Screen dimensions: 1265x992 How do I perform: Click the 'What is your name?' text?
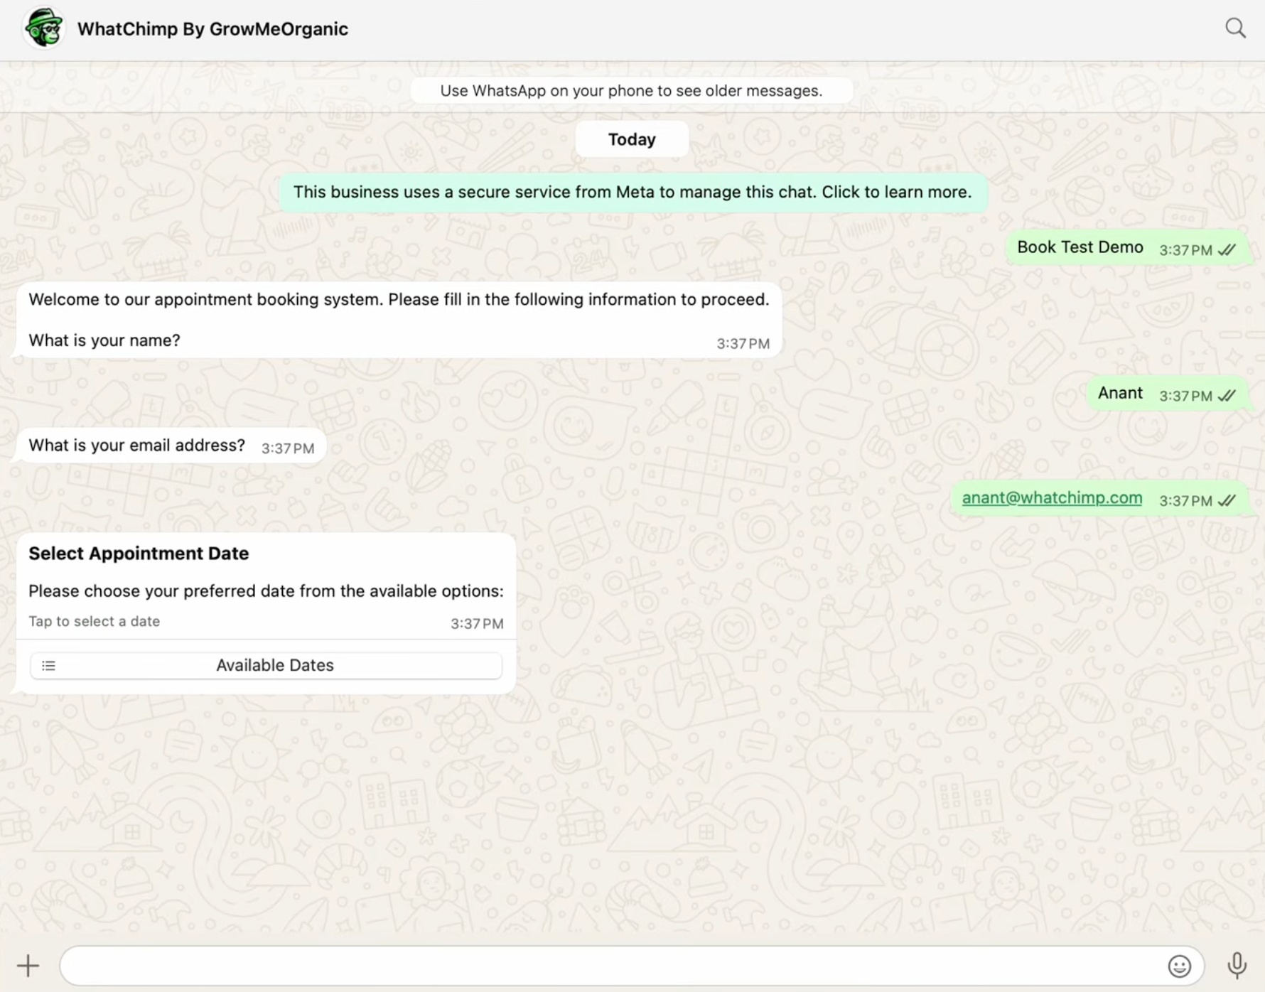[104, 340]
